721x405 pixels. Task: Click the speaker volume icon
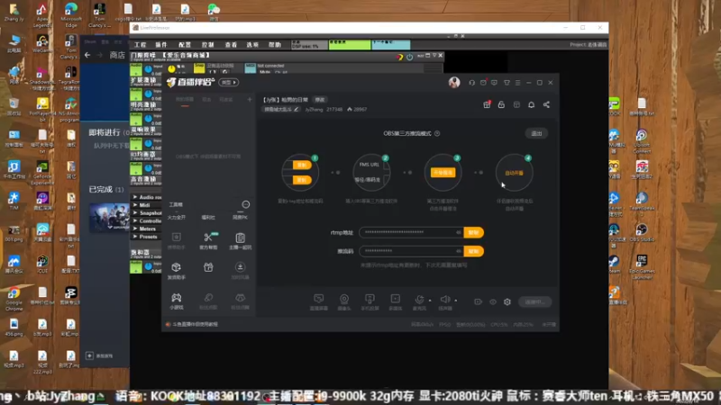(445, 299)
